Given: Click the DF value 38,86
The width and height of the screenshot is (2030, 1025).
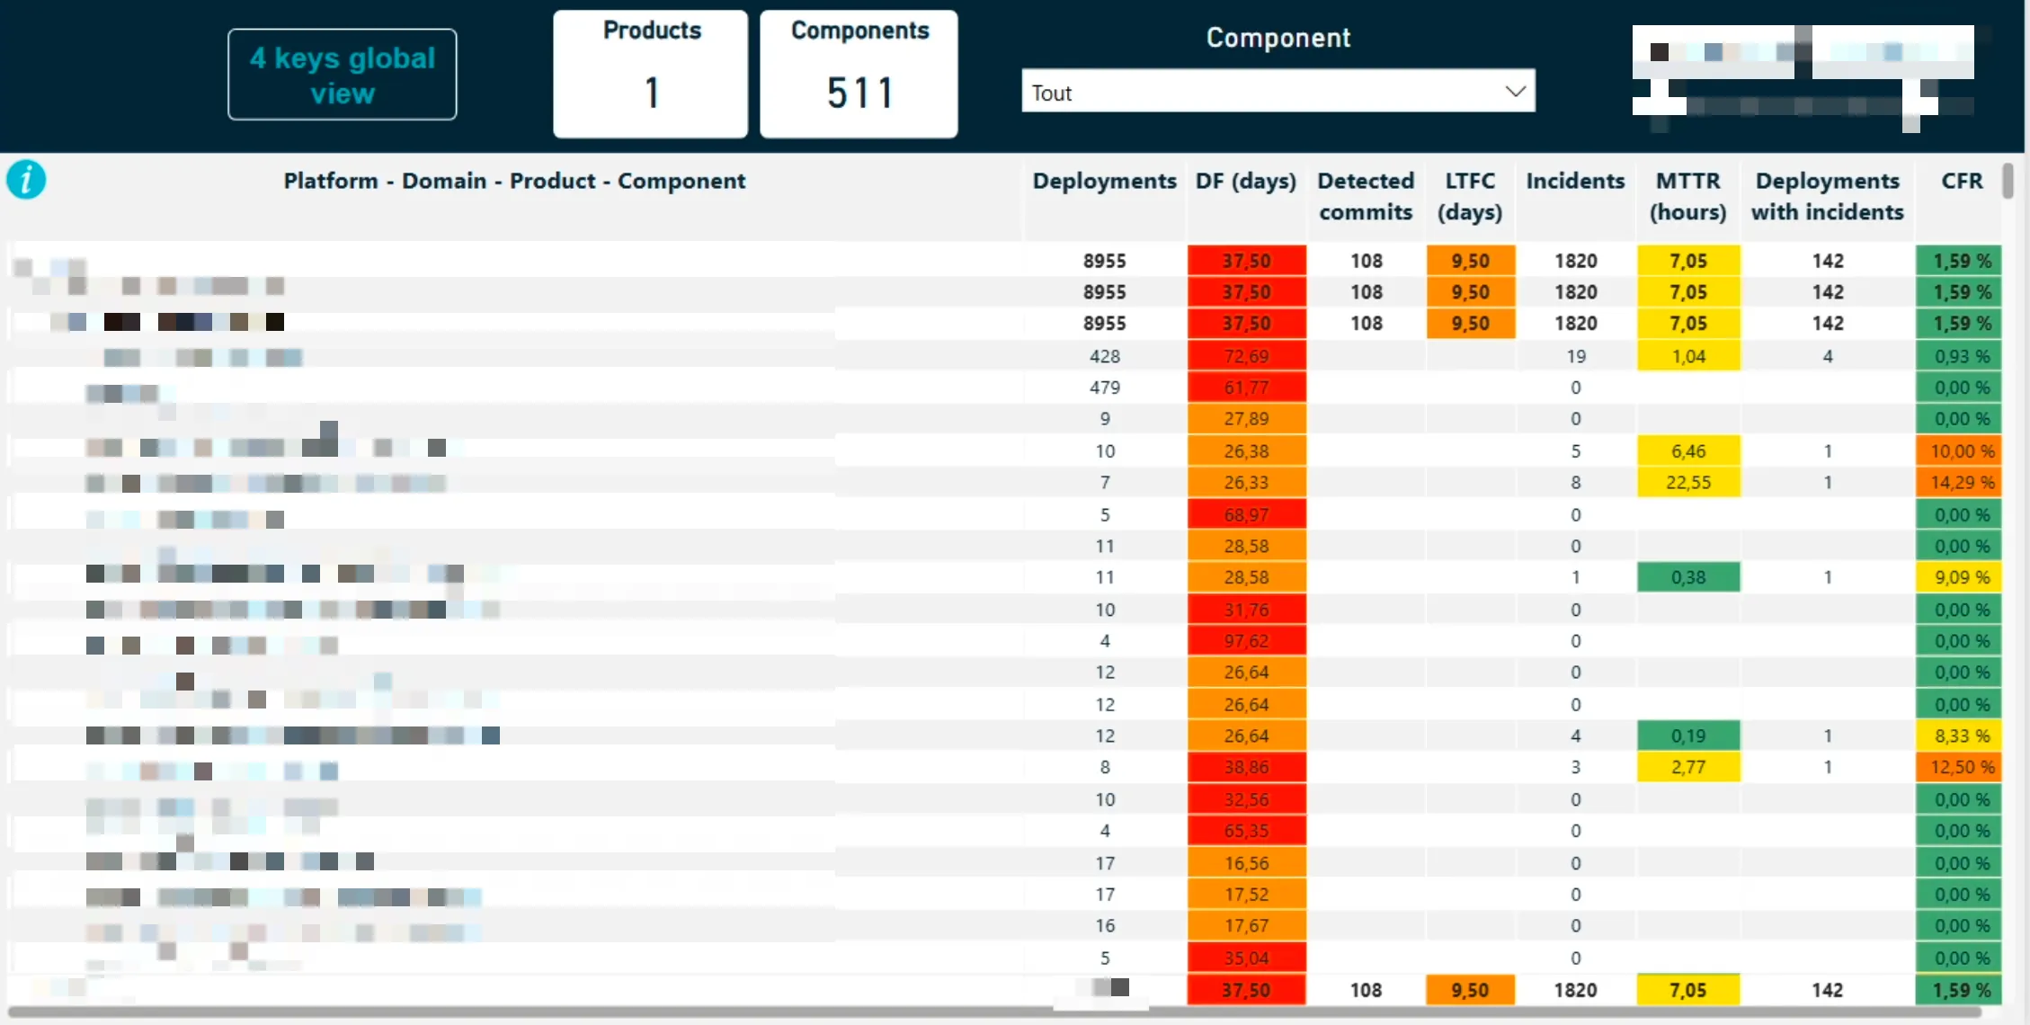Looking at the screenshot, I should click(x=1246, y=767).
